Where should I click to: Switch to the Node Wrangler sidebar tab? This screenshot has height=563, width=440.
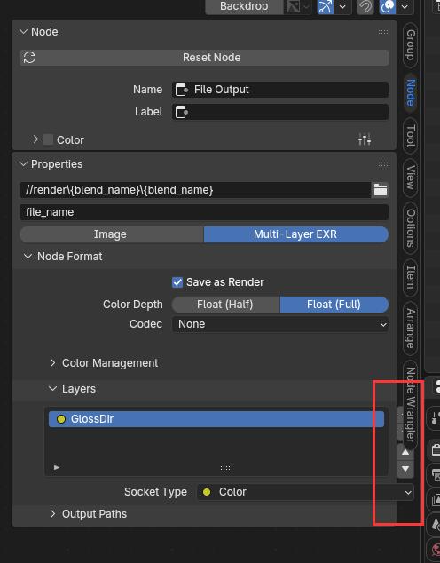pyautogui.click(x=411, y=405)
